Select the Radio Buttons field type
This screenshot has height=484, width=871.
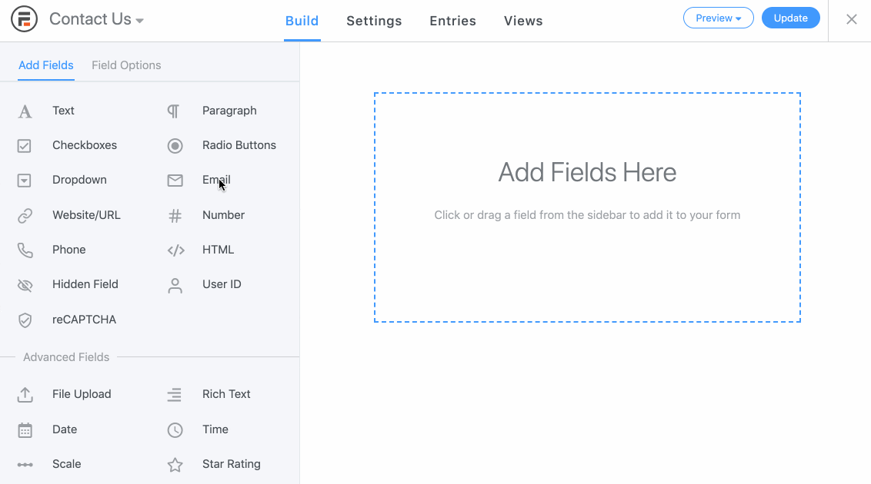[238, 145]
